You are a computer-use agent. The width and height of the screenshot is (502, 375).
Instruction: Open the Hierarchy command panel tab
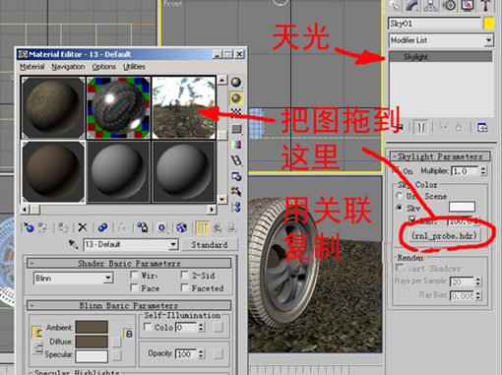[430, 6]
